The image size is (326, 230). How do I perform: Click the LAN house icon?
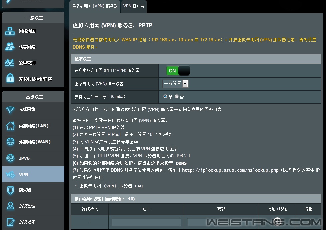pyautogui.click(x=10, y=126)
